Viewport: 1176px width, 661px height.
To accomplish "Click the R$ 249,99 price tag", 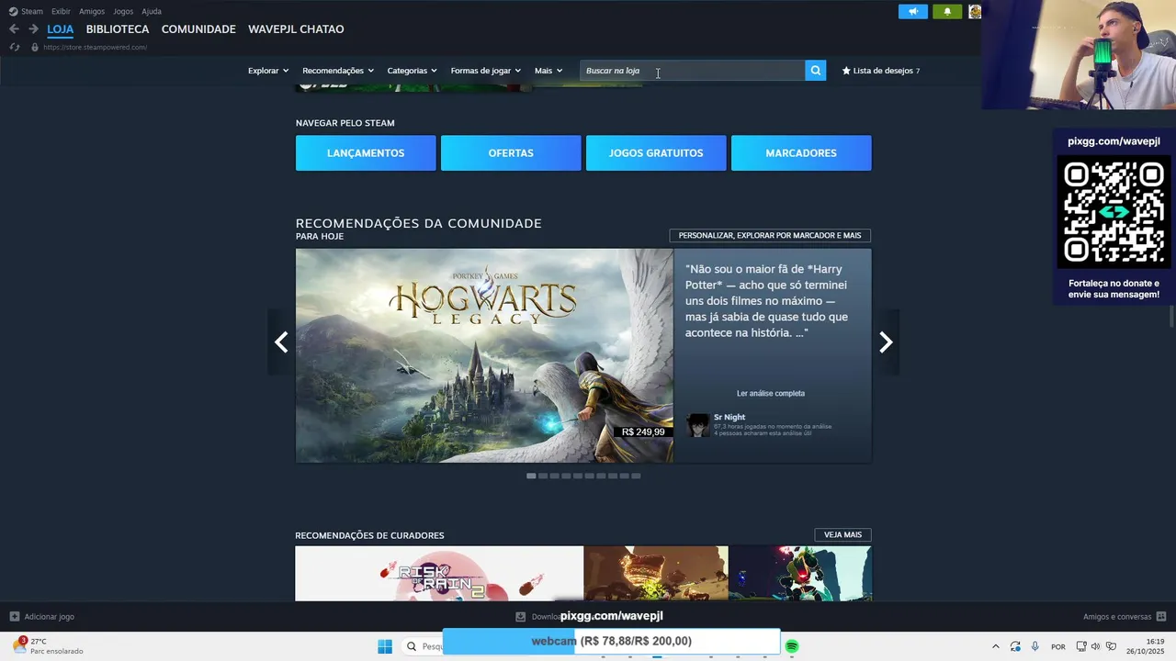I will click(x=643, y=431).
